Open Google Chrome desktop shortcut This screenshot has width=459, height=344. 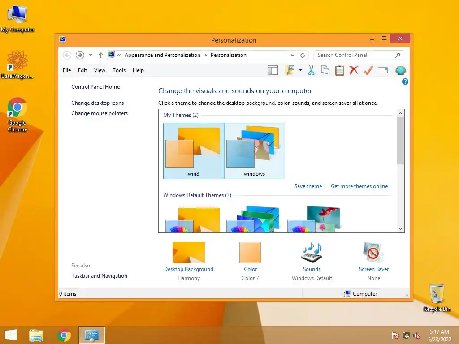tap(17, 115)
